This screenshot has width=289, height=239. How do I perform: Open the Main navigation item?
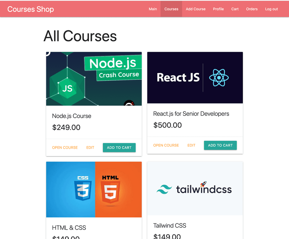[153, 9]
